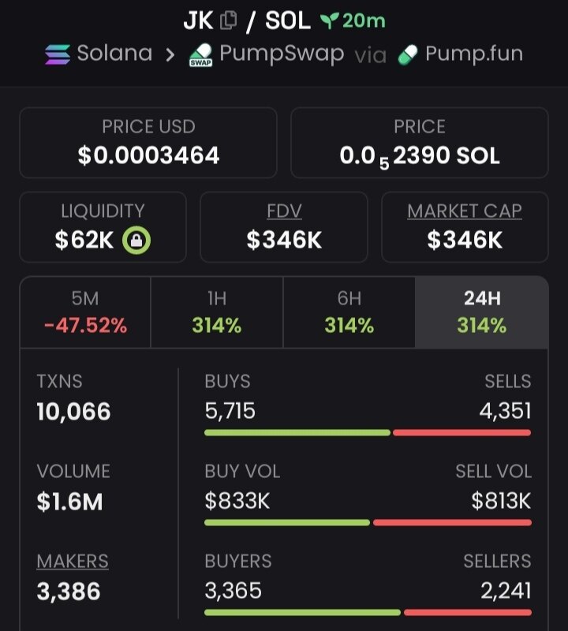Select the 24H timeframe tab
568x631 pixels.
point(481,312)
